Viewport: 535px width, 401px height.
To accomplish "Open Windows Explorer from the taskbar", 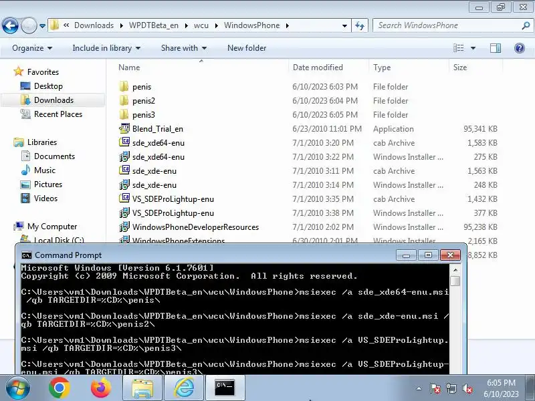I will point(142,388).
